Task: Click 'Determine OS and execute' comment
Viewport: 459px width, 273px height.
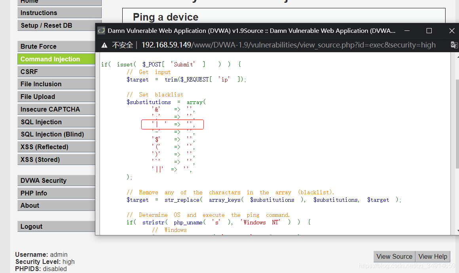Action: 208,215
